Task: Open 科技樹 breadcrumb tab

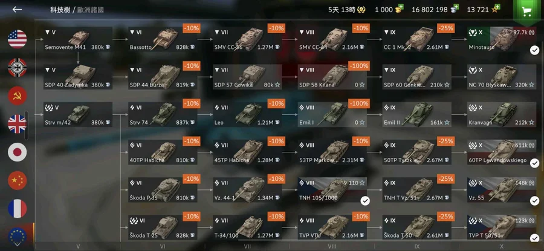Action: (60, 10)
